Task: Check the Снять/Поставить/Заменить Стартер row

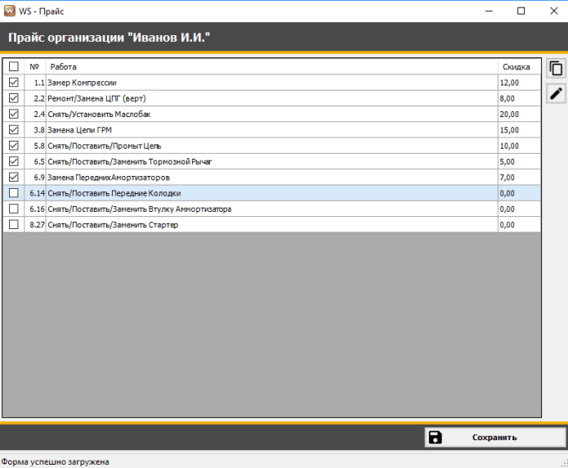Action: 13,224
